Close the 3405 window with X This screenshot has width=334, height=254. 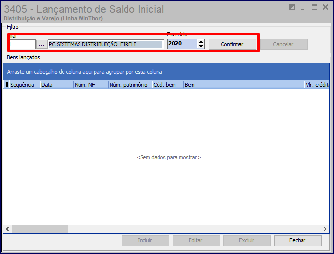click(325, 7)
